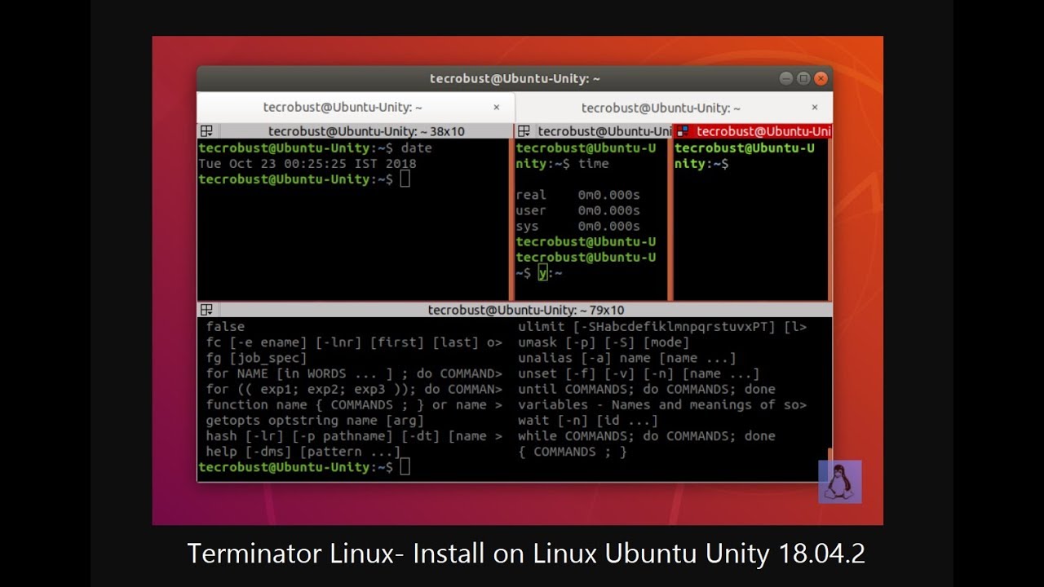Click the 'date' command text
The image size is (1044, 587).
[x=416, y=148]
